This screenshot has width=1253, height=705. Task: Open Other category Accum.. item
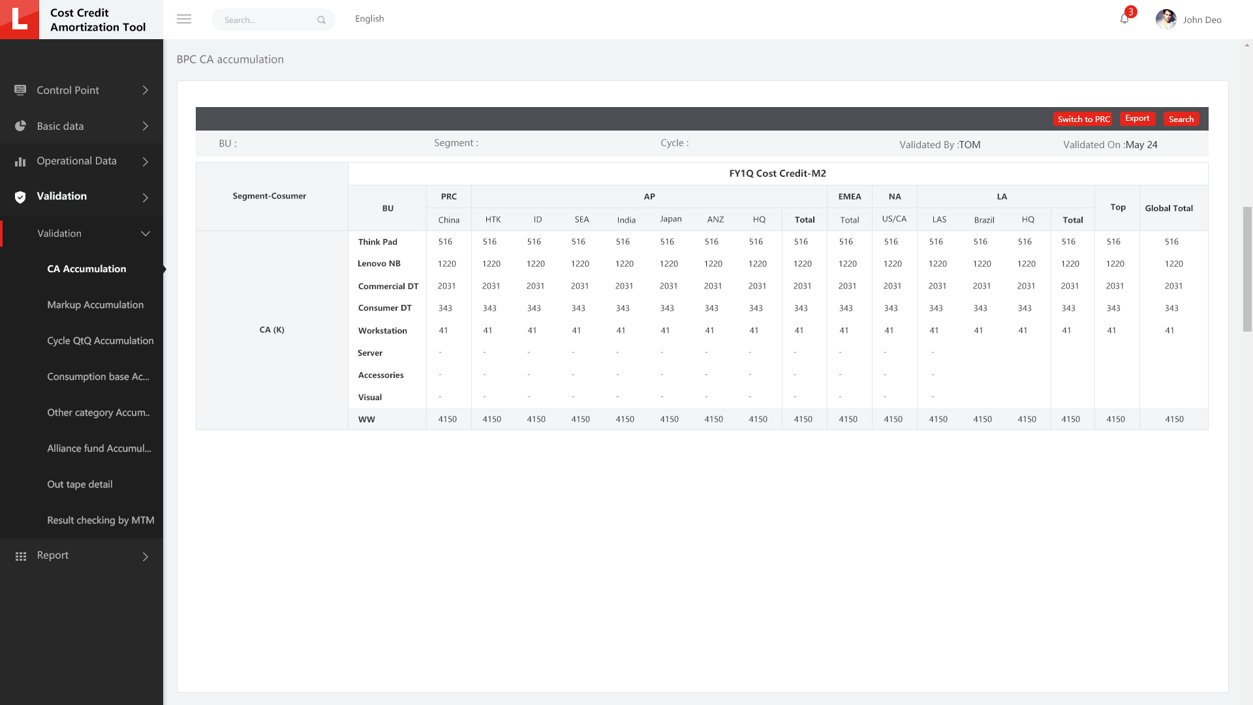tap(99, 413)
